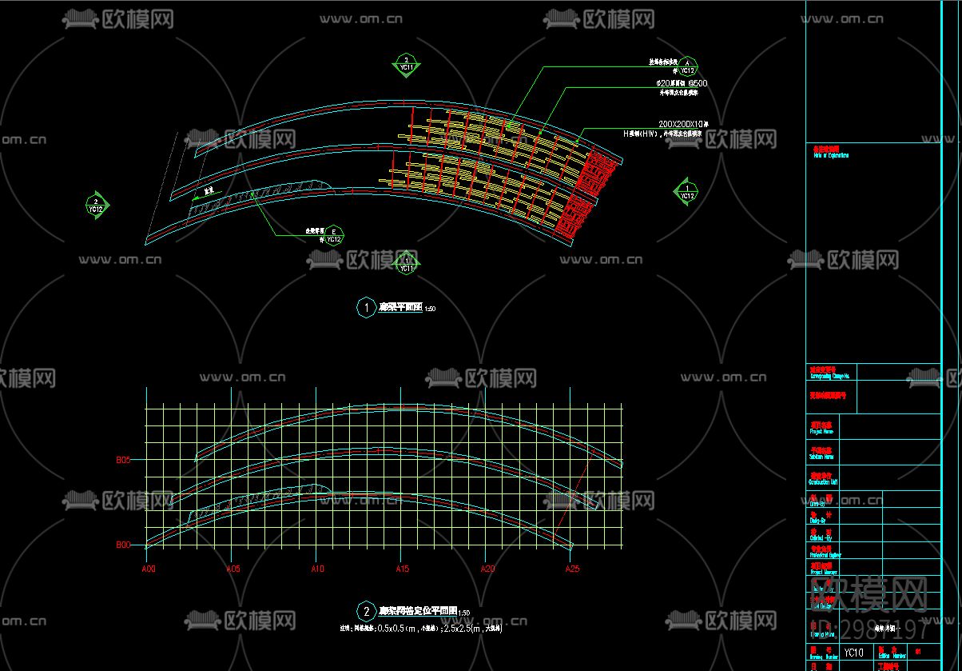Select grid axis label A20

[x=487, y=569]
